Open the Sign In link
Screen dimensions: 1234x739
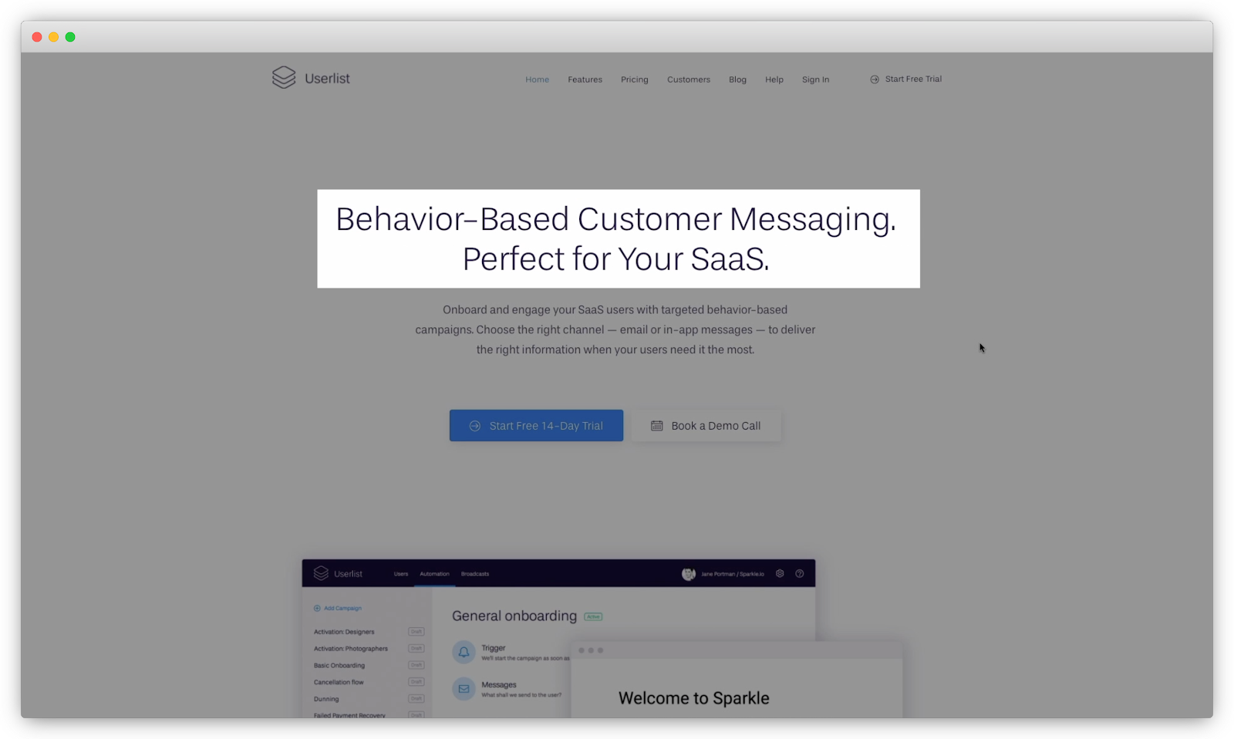pos(815,79)
